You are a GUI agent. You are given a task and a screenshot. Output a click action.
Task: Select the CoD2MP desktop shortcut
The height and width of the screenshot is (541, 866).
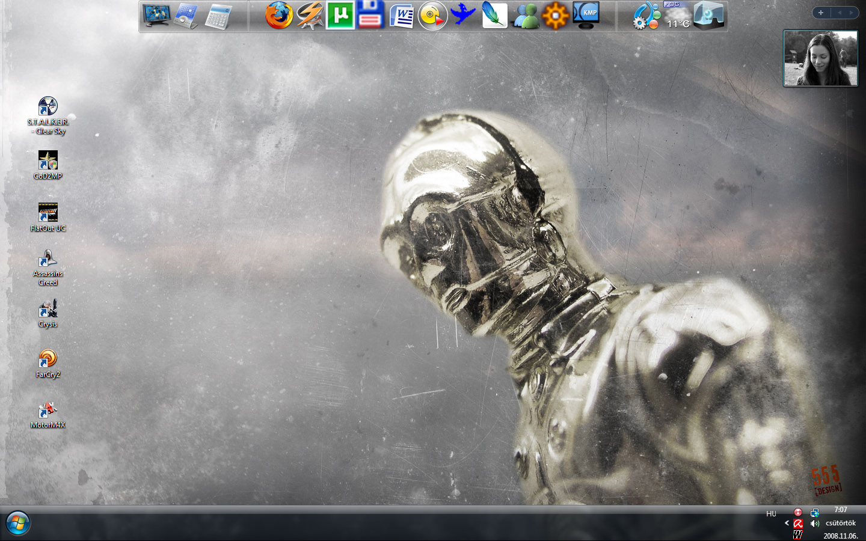[48, 165]
